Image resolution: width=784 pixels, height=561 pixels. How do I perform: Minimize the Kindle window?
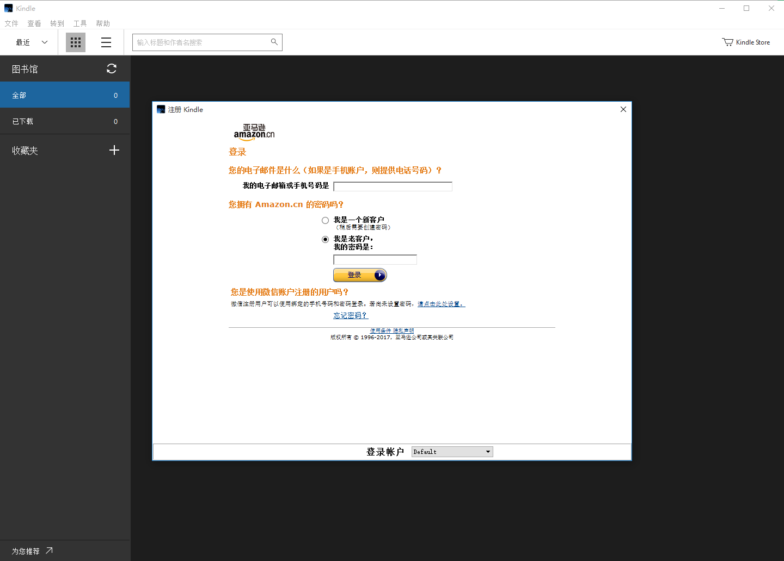(722, 8)
